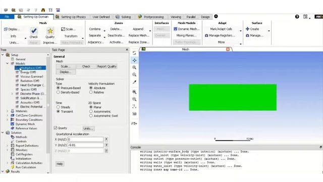Switch to Setting Up Physics tab

(71, 17)
